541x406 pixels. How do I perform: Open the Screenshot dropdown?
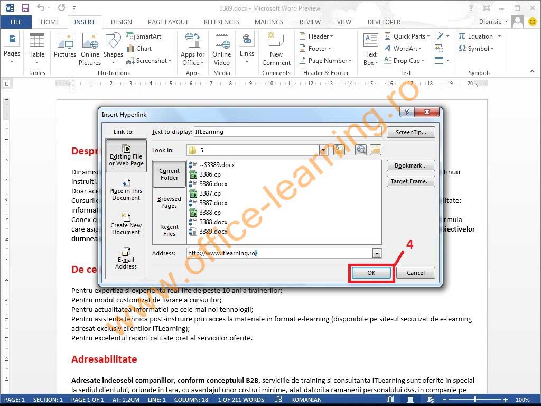149,61
